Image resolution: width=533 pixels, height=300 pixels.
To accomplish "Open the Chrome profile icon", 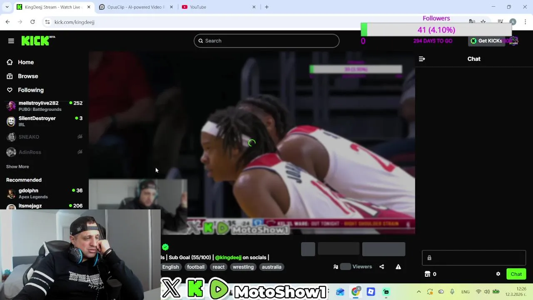I will coord(513,22).
